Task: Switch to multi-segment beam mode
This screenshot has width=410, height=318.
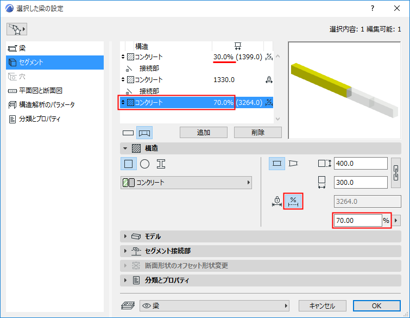Action: [x=144, y=133]
